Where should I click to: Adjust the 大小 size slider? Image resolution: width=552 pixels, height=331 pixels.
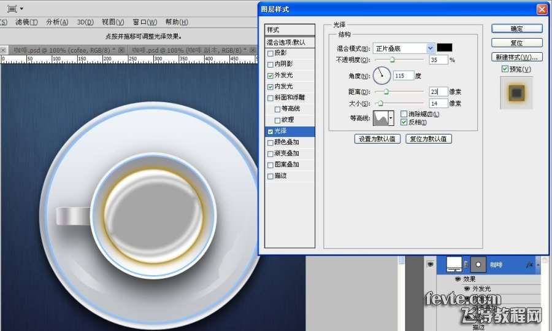pyautogui.click(x=380, y=103)
